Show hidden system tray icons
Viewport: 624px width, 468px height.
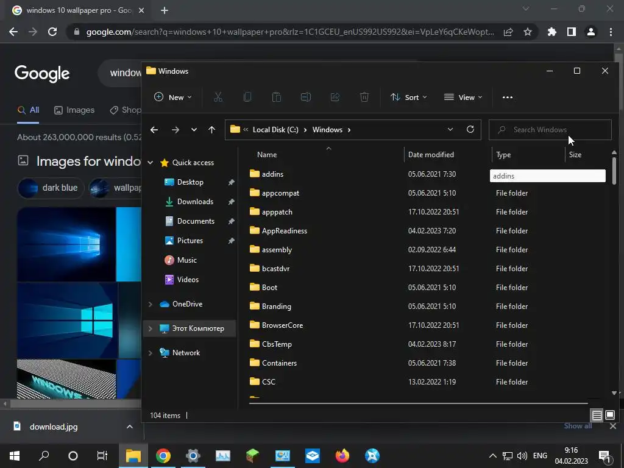492,456
